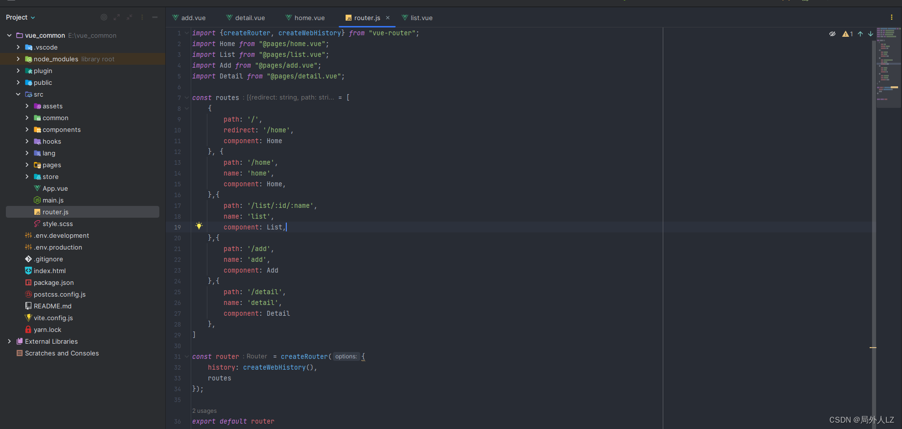This screenshot has height=429, width=902.
Task: Click the 'options:' parameter hint
Action: pyautogui.click(x=346, y=356)
